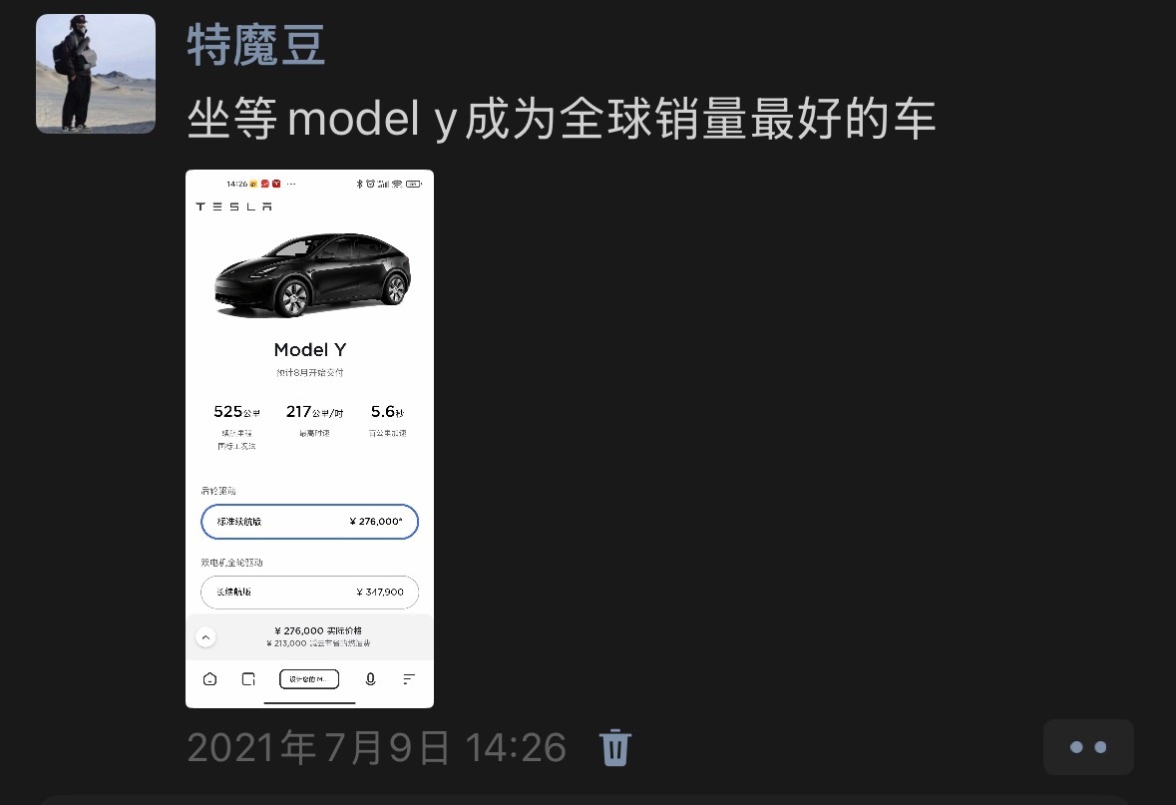
Task: Select 长续航版 ¥347,900 option
Action: [x=310, y=592]
